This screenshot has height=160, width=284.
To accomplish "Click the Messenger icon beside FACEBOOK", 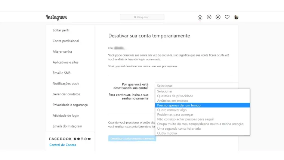I will [x=78, y=139].
